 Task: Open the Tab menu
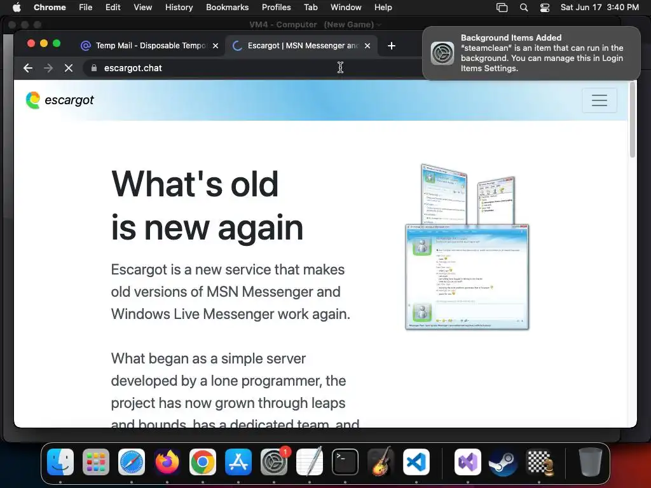[310, 8]
